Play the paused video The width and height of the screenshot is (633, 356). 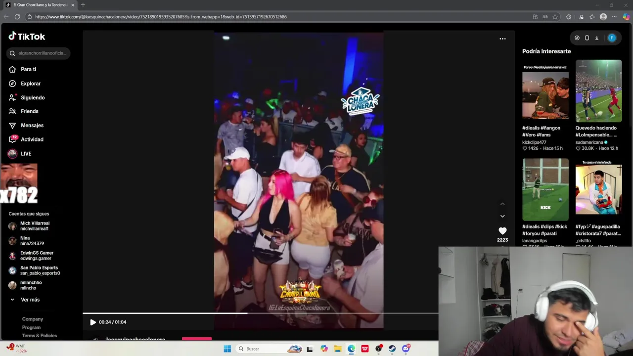93,322
